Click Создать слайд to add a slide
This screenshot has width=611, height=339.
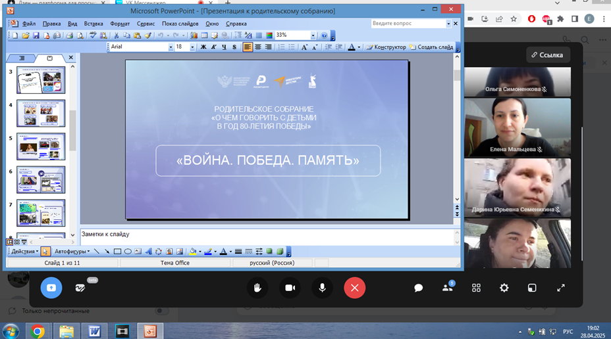coord(431,47)
